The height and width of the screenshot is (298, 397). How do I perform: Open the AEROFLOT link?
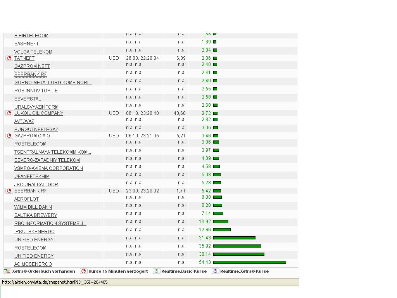pos(27,199)
